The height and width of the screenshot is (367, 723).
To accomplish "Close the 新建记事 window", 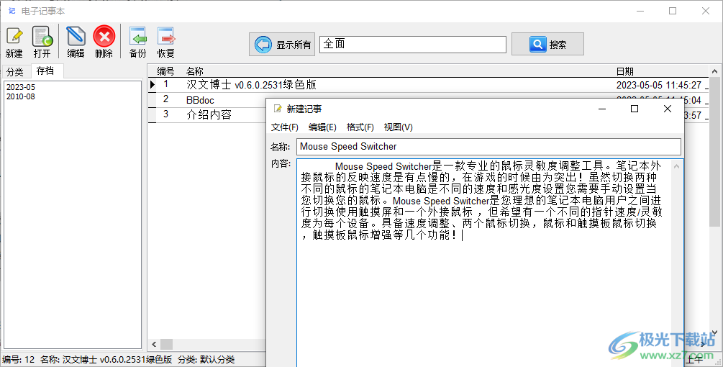I will tap(667, 109).
